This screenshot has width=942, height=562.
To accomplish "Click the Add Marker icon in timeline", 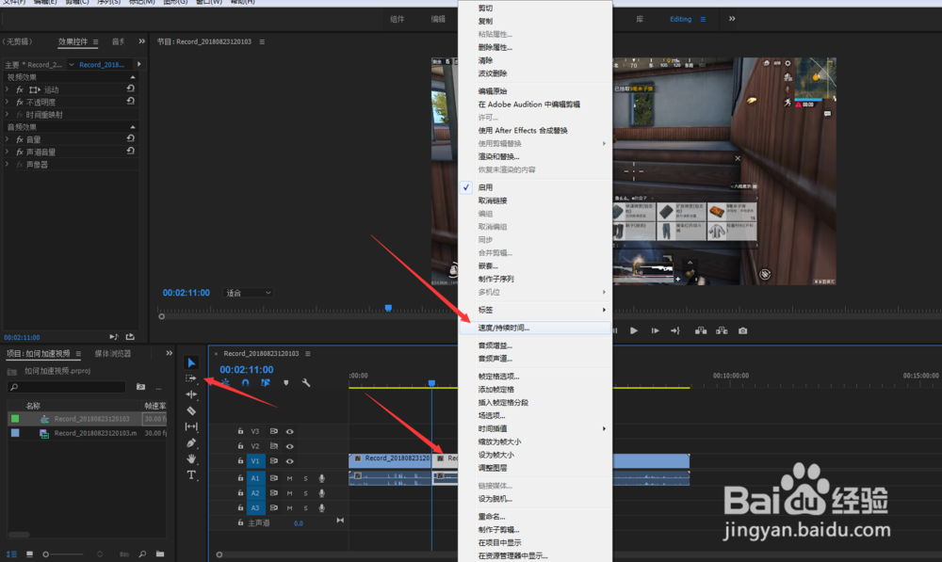I will [x=286, y=383].
